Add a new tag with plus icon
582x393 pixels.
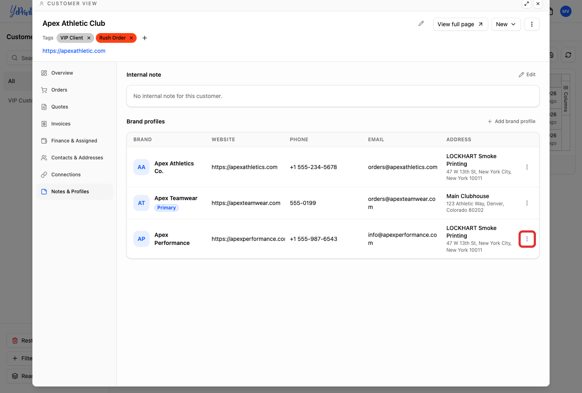pyautogui.click(x=145, y=38)
